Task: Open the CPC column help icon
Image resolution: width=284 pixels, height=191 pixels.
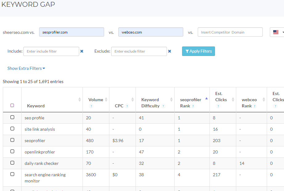Action: (x=127, y=106)
